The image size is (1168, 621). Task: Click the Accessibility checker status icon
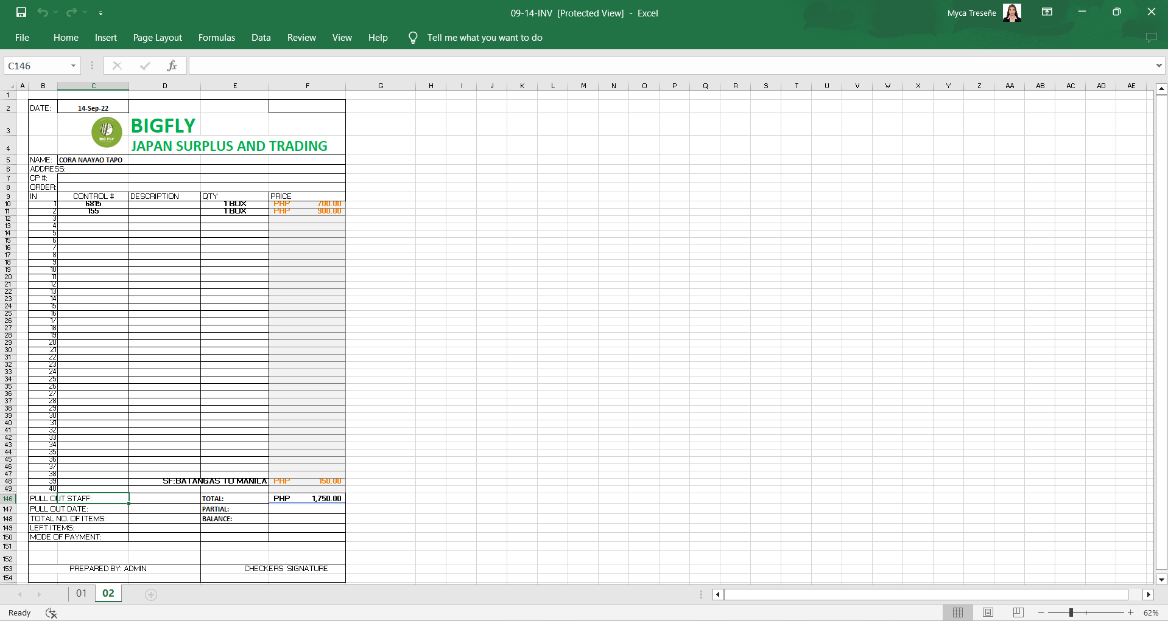(x=51, y=613)
